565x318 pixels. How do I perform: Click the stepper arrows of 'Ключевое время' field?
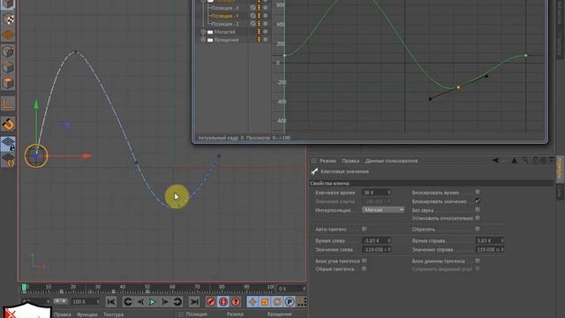(388, 193)
